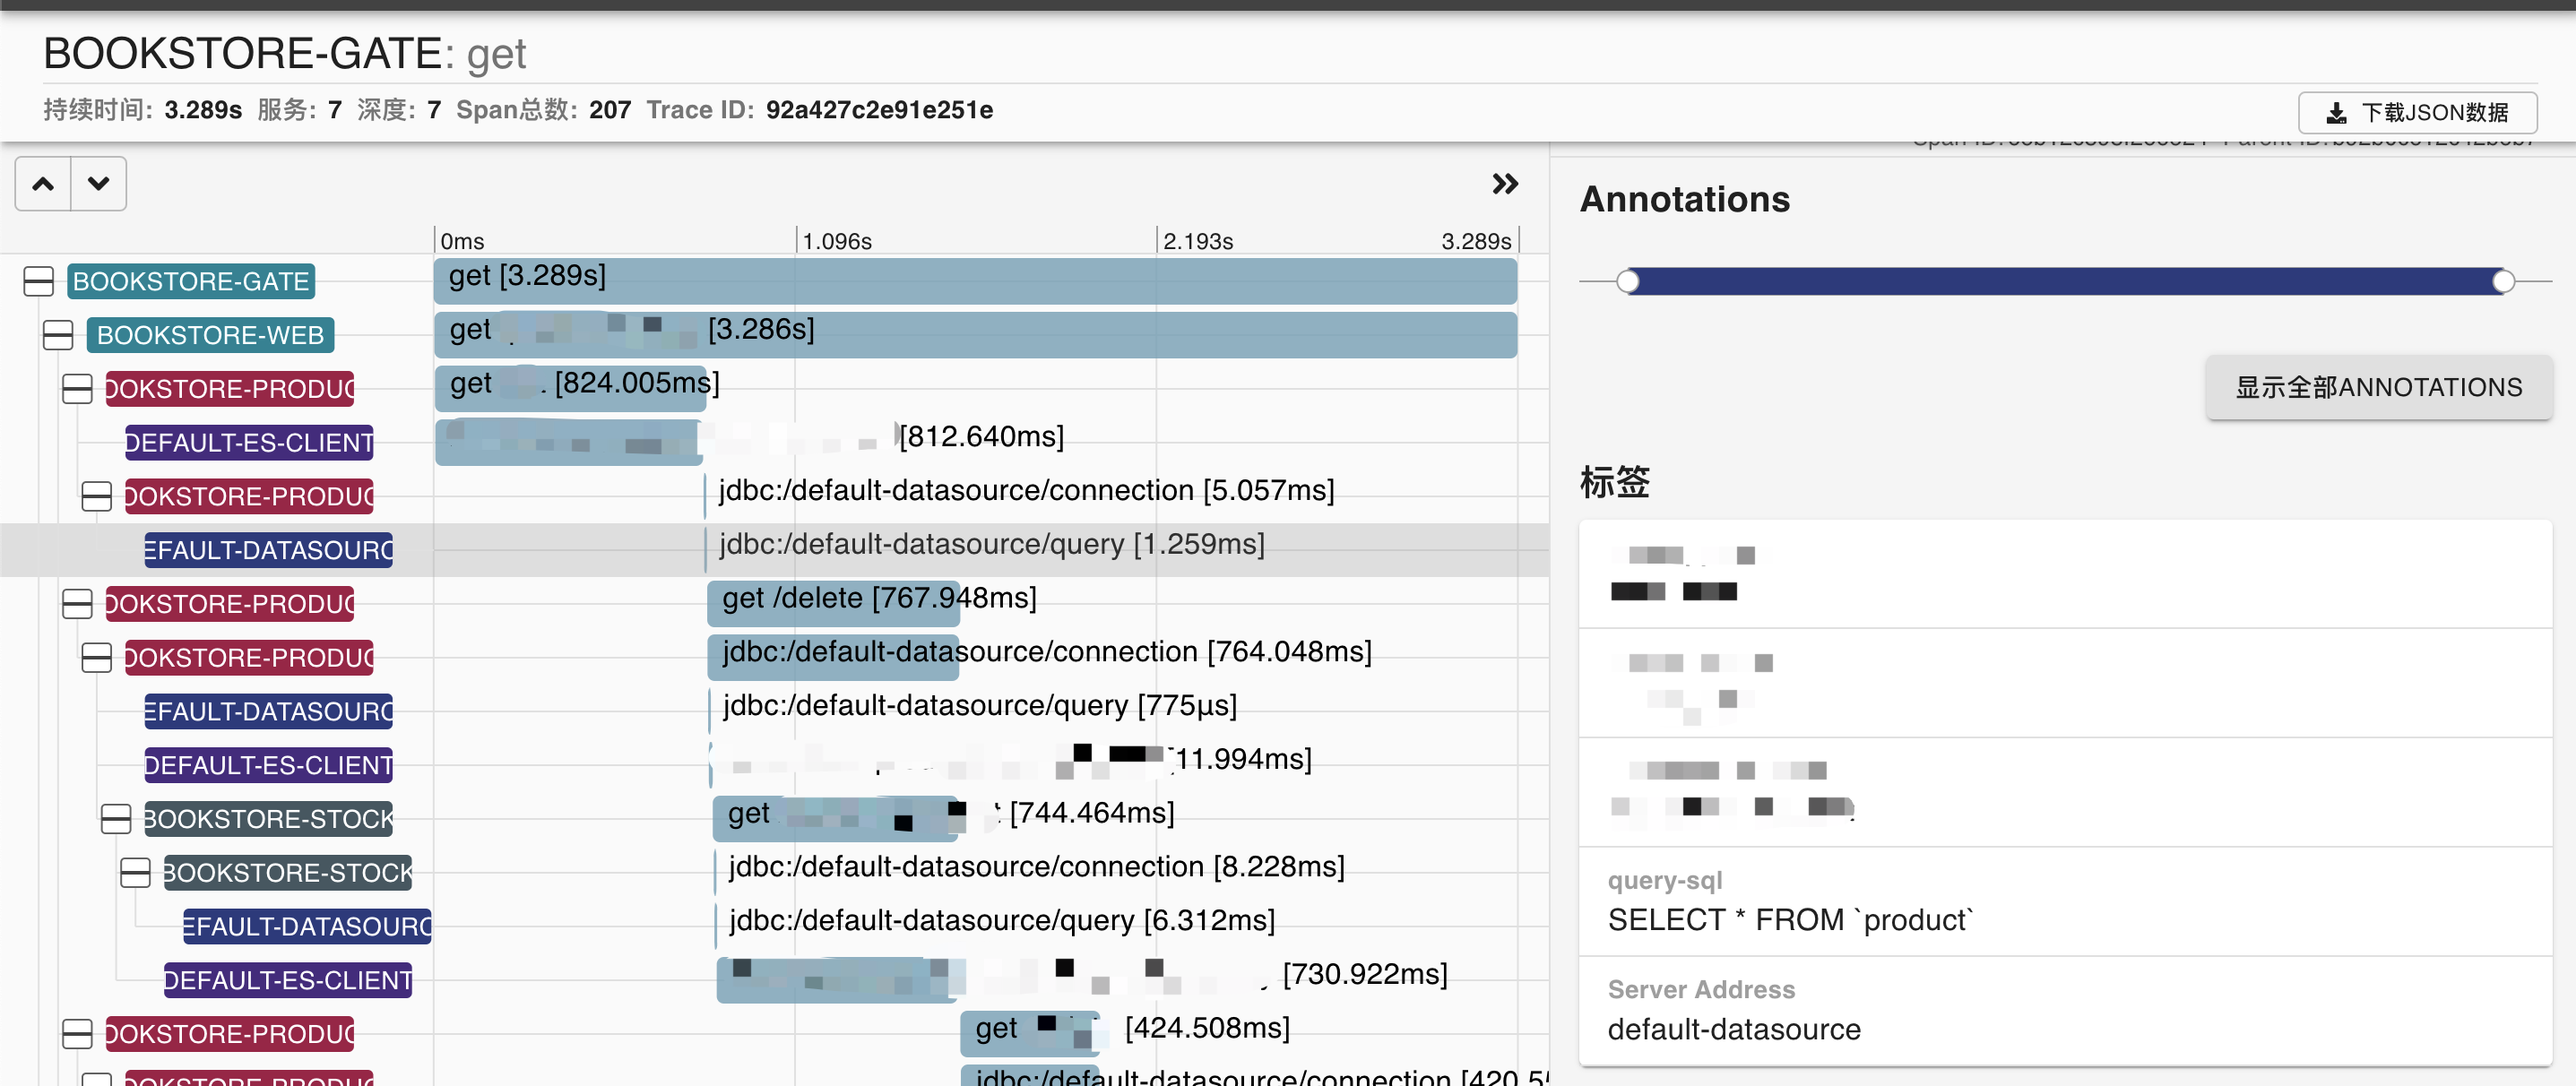
Task: Click the up arrow to navigate spans
Action: tap(42, 184)
